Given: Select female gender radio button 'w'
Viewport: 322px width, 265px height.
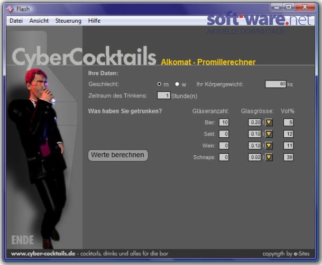Looking at the screenshot, I should (x=177, y=84).
